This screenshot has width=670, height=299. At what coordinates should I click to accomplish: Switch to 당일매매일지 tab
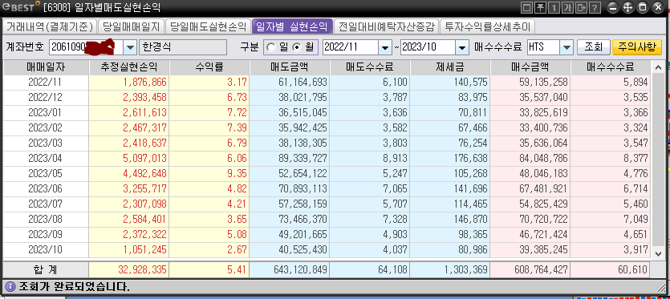click(131, 27)
